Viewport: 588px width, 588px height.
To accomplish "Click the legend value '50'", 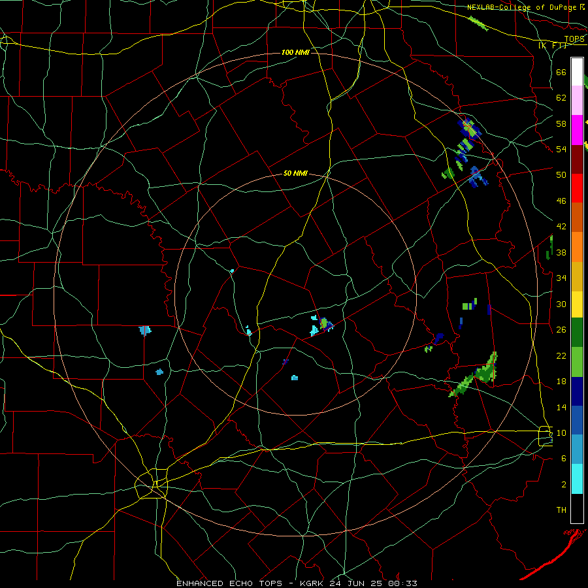I will pyautogui.click(x=561, y=175).
